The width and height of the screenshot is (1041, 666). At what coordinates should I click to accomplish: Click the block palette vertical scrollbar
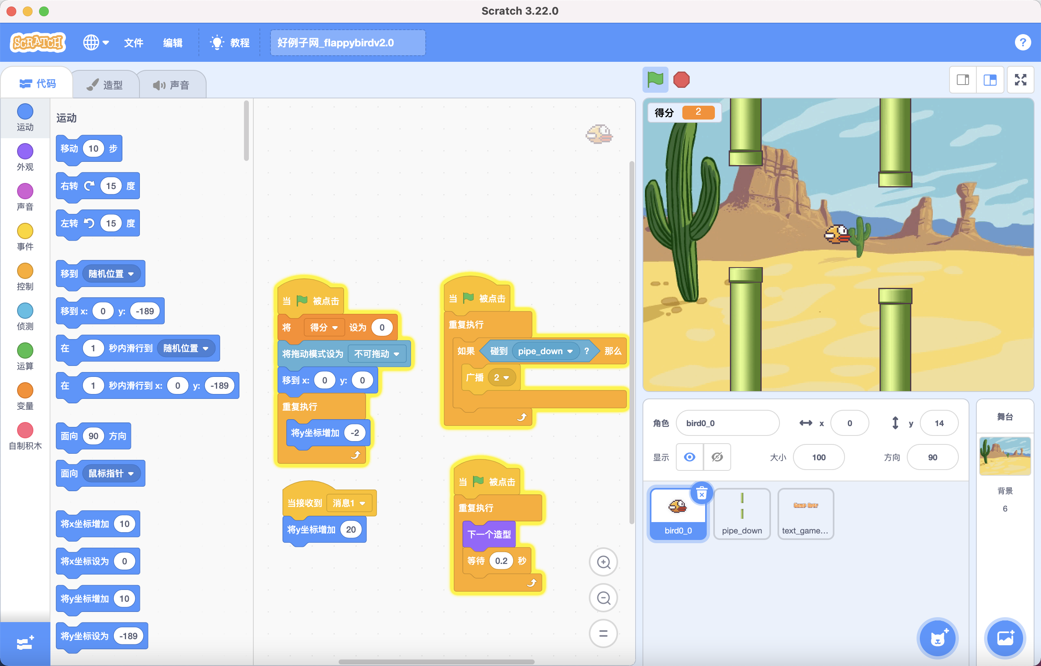(246, 131)
